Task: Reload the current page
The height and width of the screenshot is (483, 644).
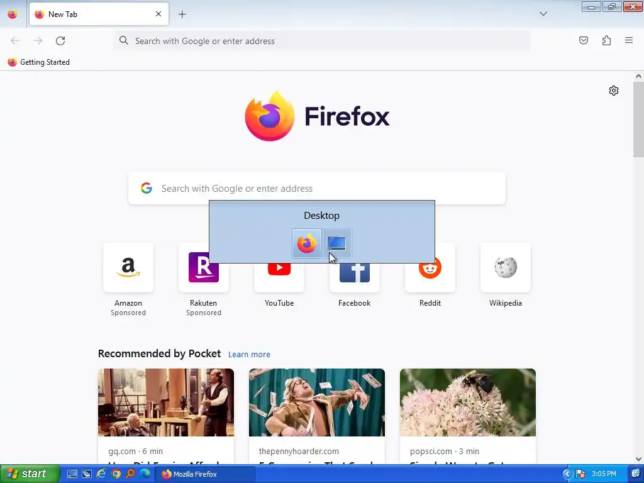Action: 60,41
